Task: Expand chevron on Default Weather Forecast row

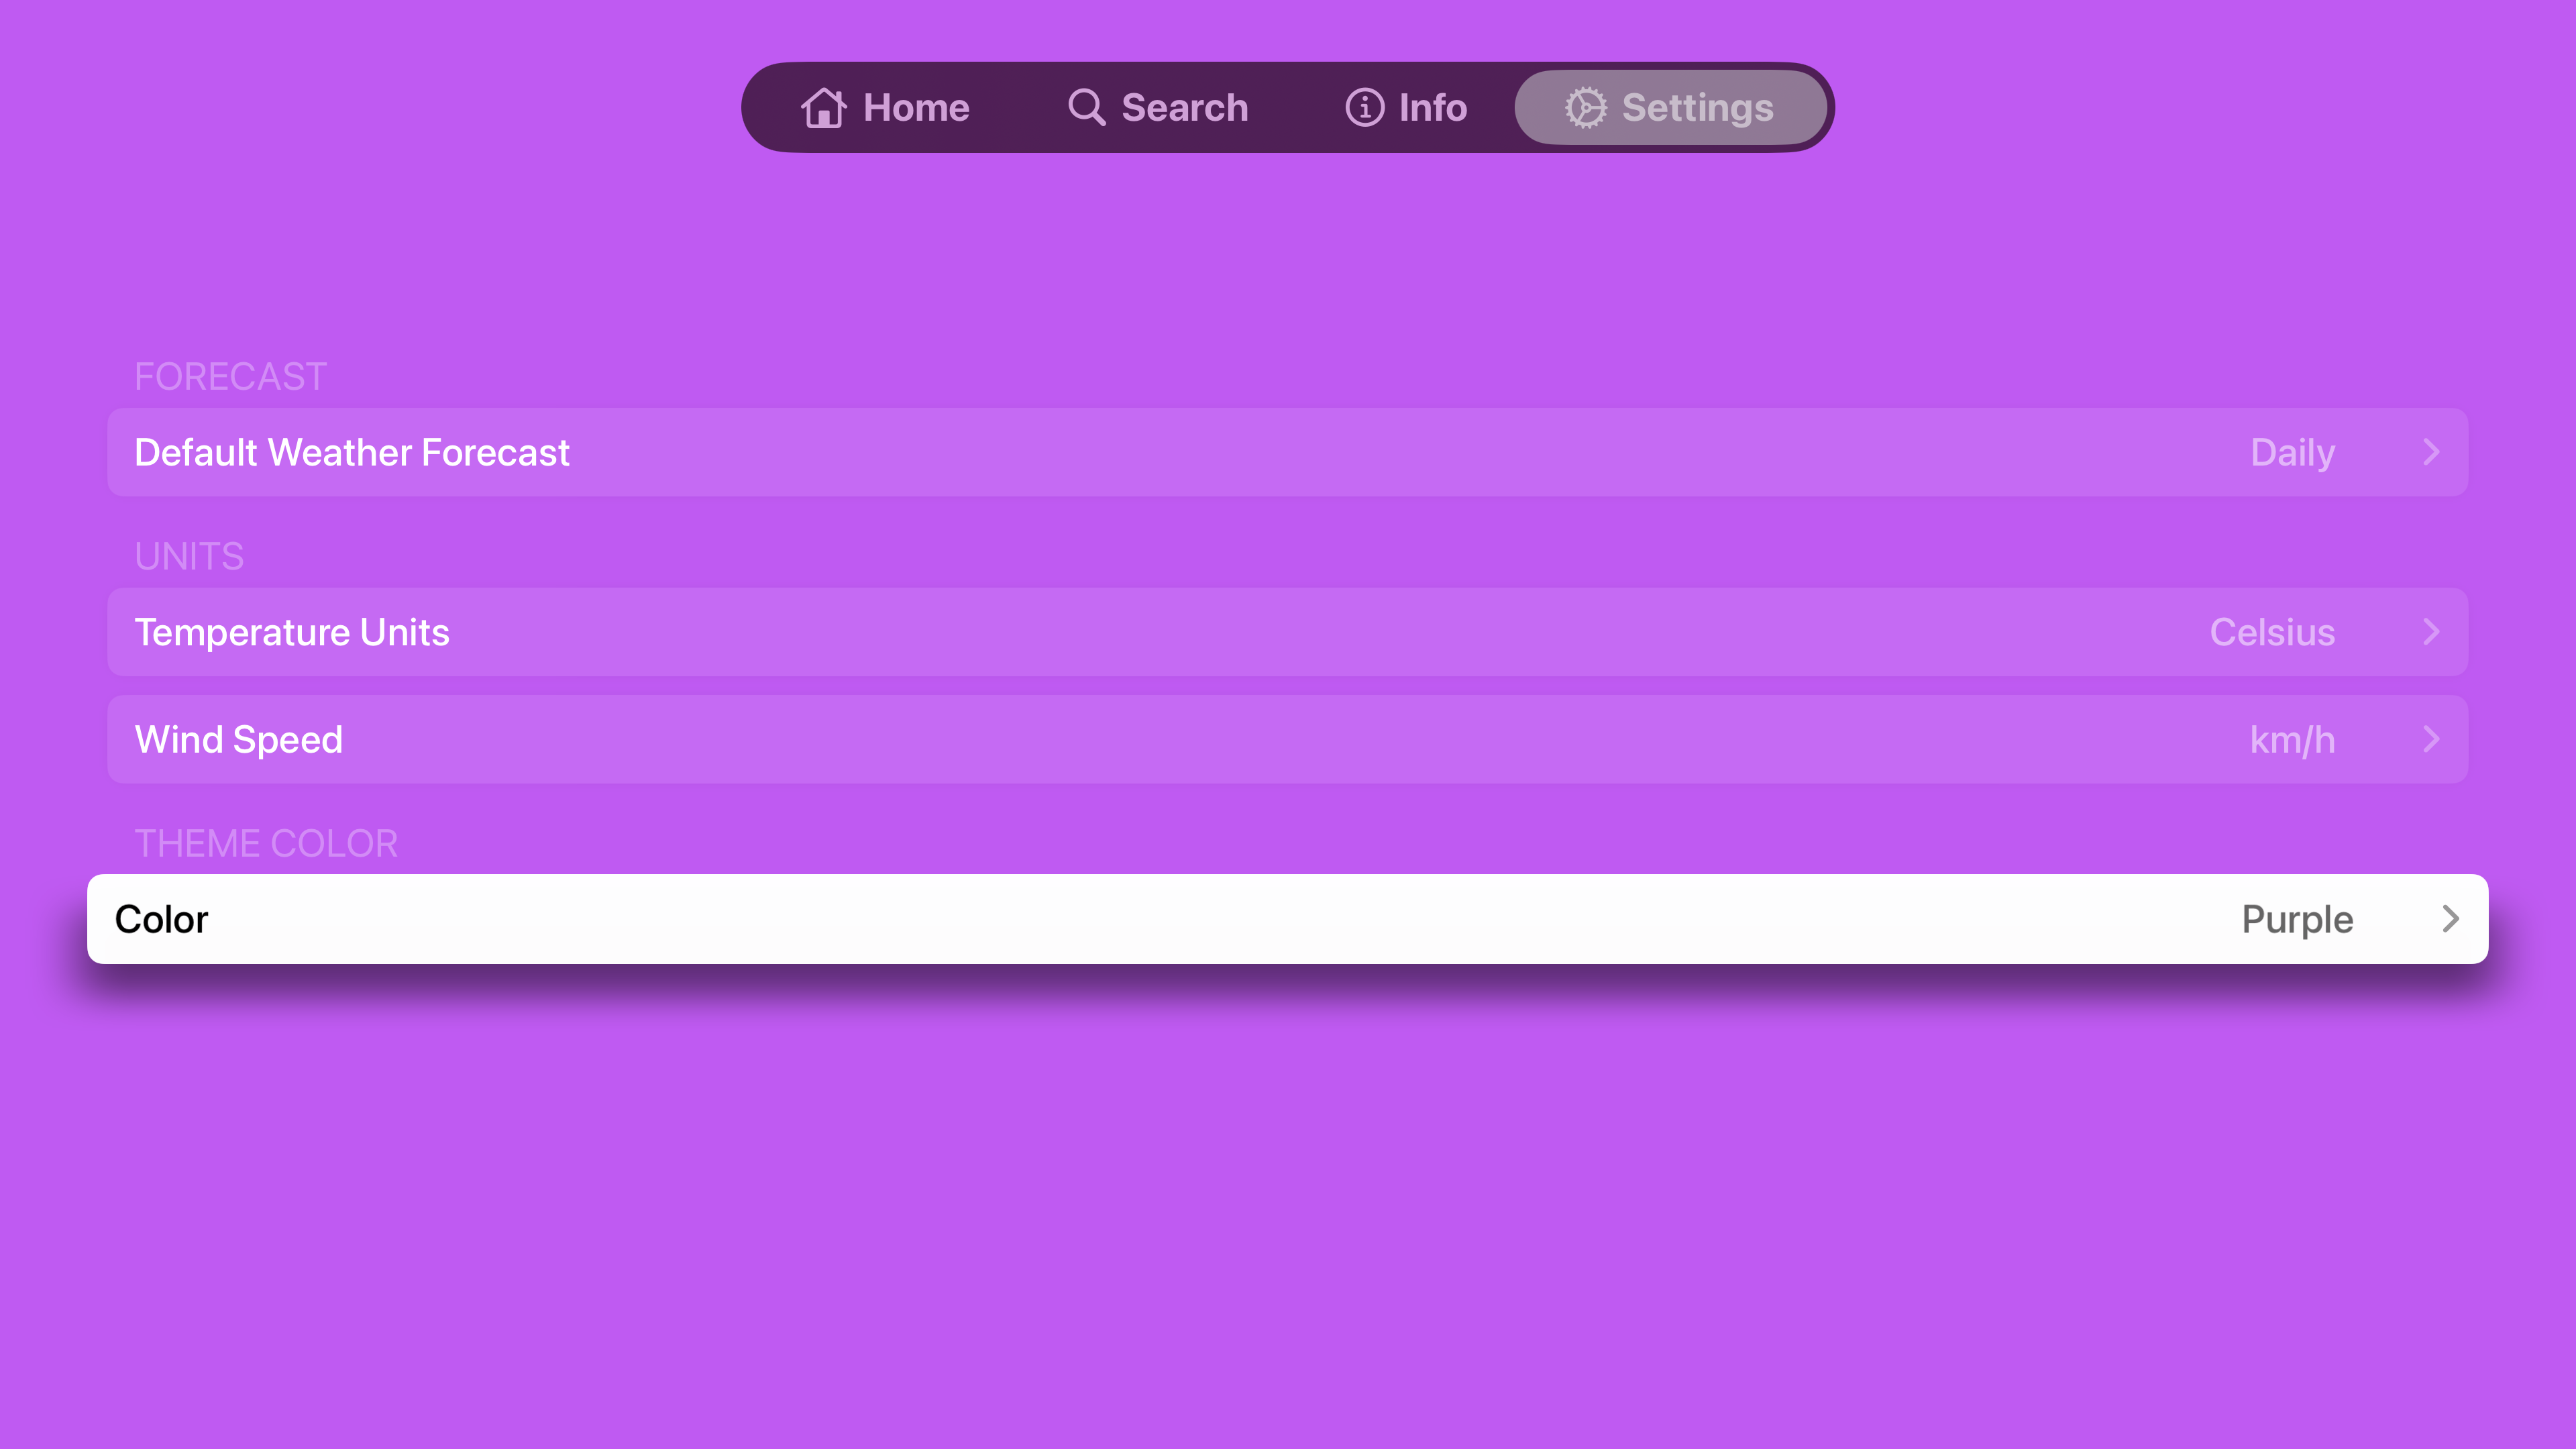Action: pyautogui.click(x=2432, y=452)
